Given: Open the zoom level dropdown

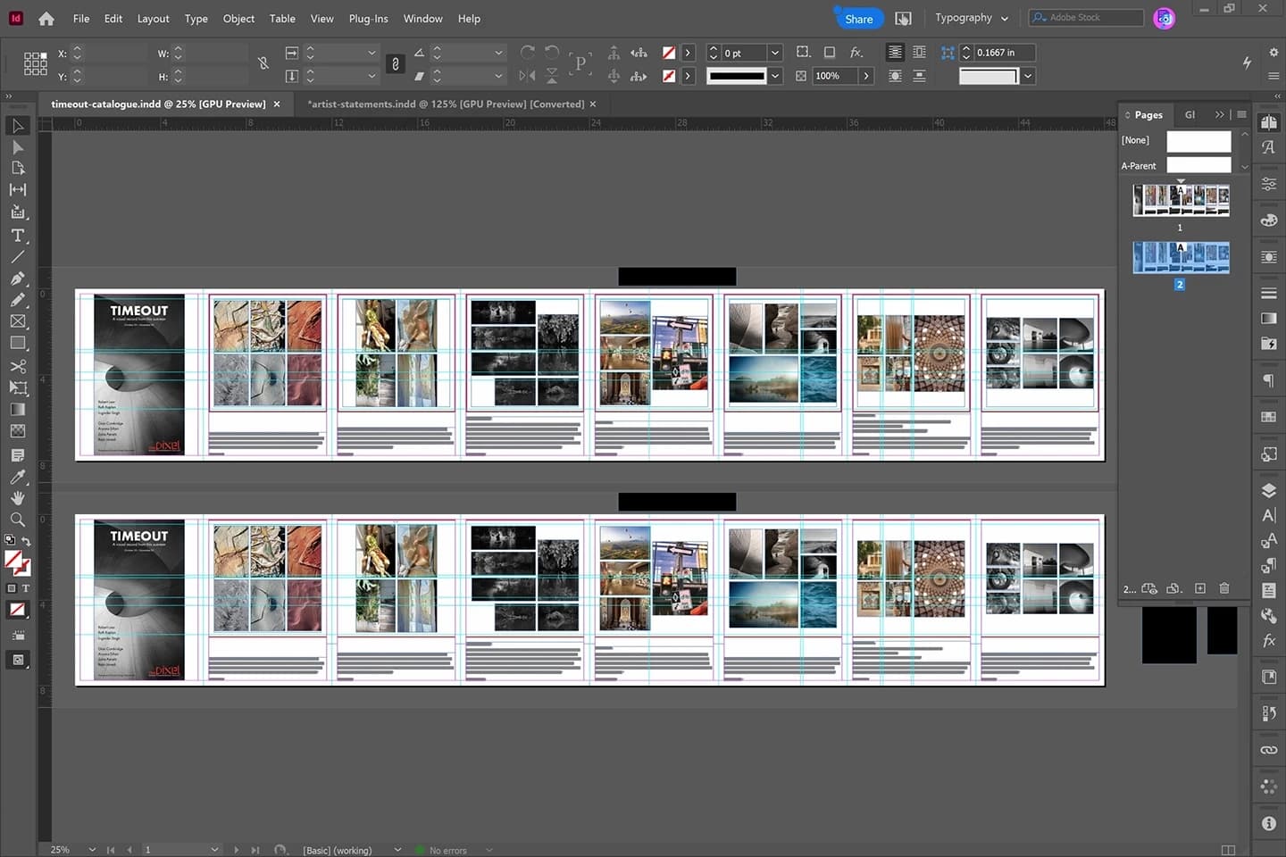Looking at the screenshot, I should 92,850.
